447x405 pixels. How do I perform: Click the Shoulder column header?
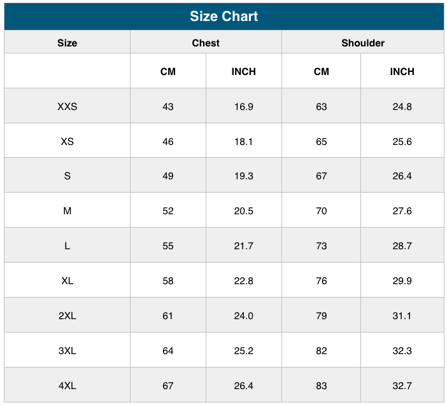[x=363, y=43]
